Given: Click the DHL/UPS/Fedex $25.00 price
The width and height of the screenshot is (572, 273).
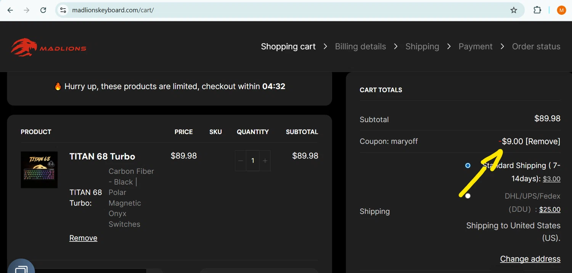Looking at the screenshot, I should coord(550,209).
